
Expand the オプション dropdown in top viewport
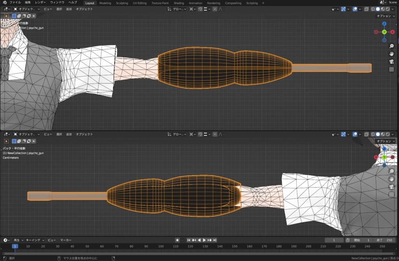(385, 16)
